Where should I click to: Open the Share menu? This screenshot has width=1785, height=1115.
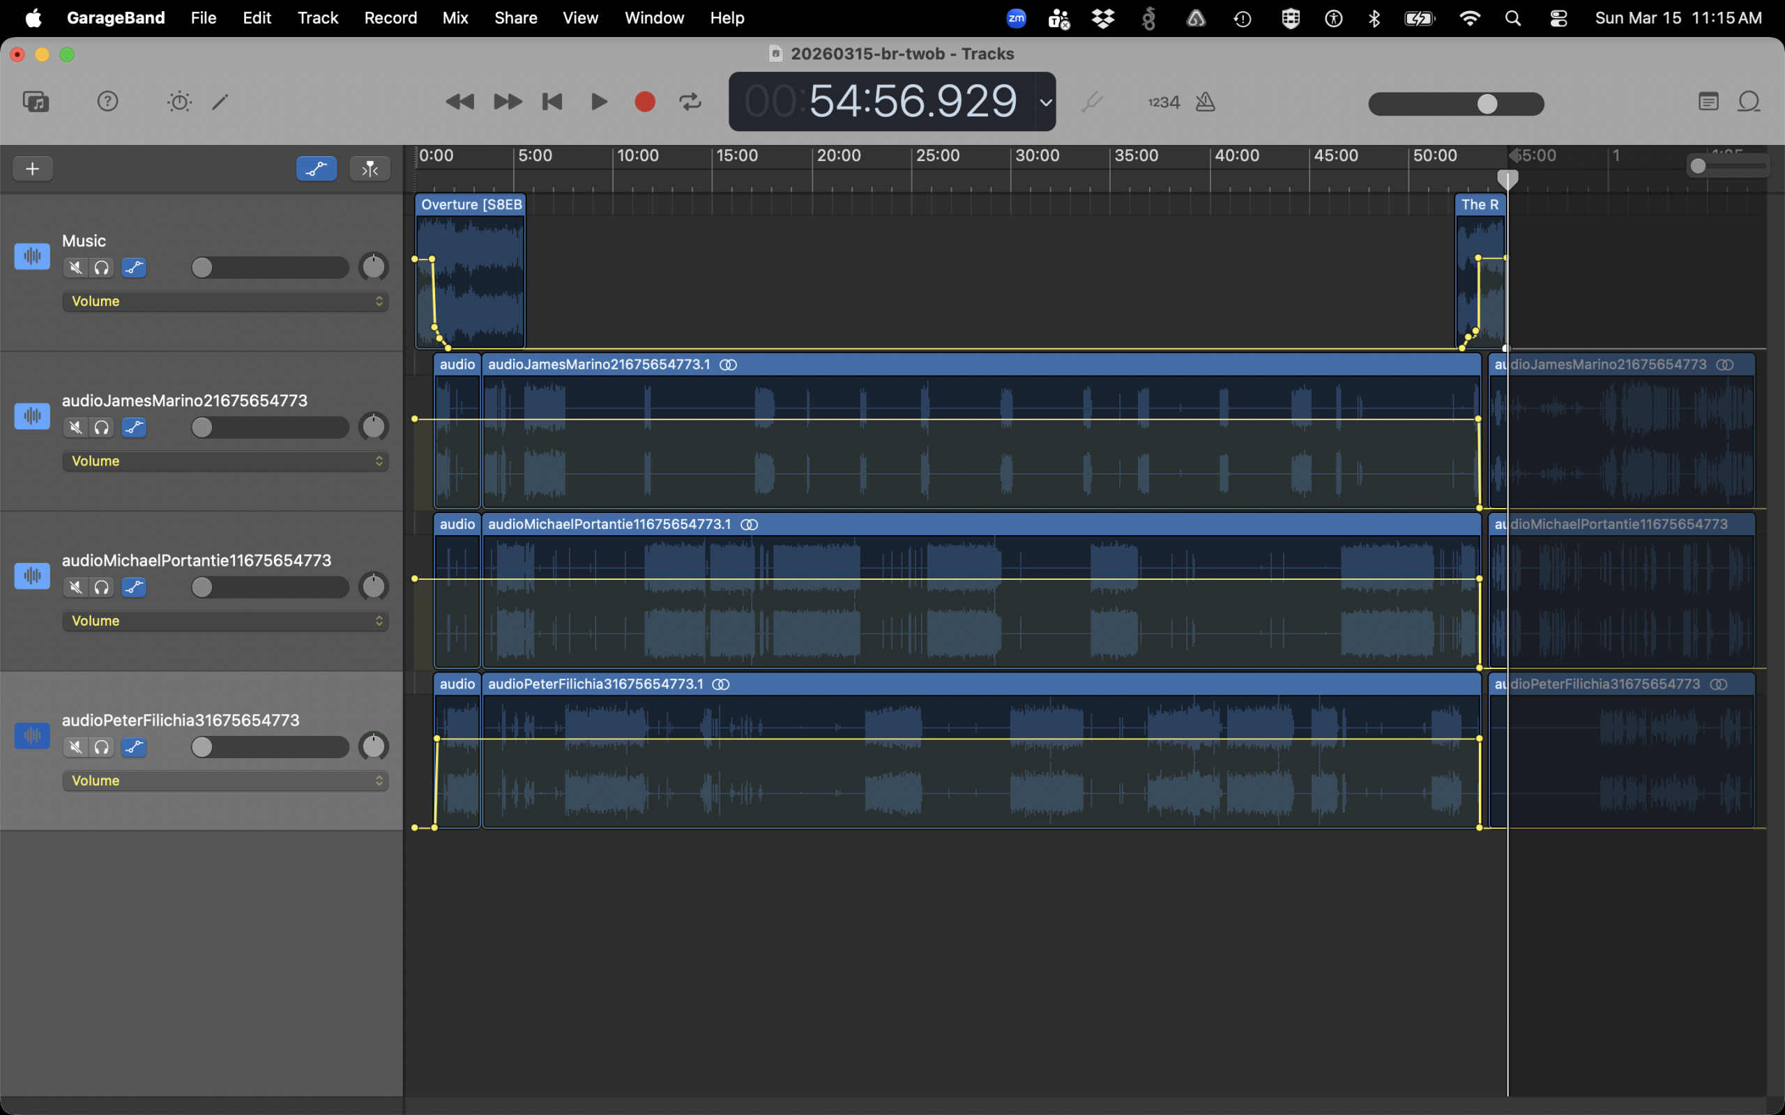click(515, 17)
